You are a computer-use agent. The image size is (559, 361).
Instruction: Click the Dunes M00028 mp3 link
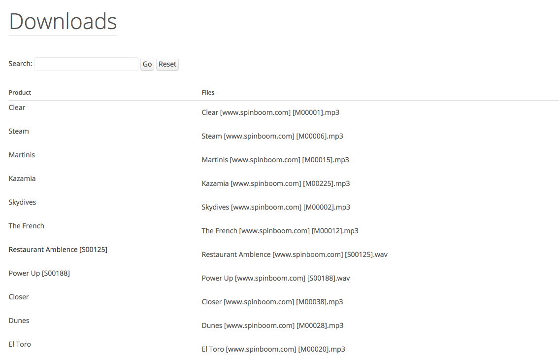coord(272,325)
